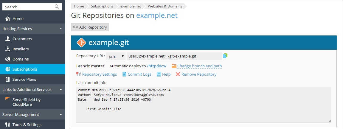Click the Git logo beside example.git
This screenshot has height=129, width=343.
[81, 43]
